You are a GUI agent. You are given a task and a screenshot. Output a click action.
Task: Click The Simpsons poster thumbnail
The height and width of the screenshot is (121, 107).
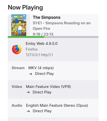(x=19, y=25)
